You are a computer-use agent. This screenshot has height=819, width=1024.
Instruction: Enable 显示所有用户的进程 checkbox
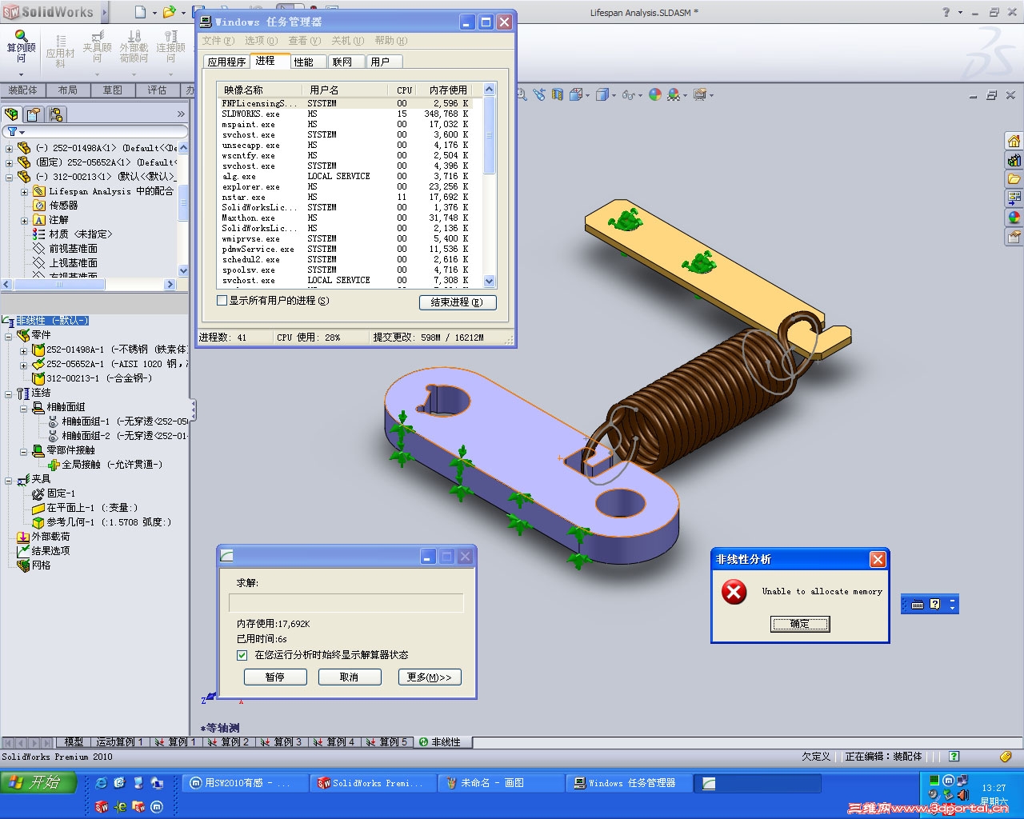[x=222, y=301]
